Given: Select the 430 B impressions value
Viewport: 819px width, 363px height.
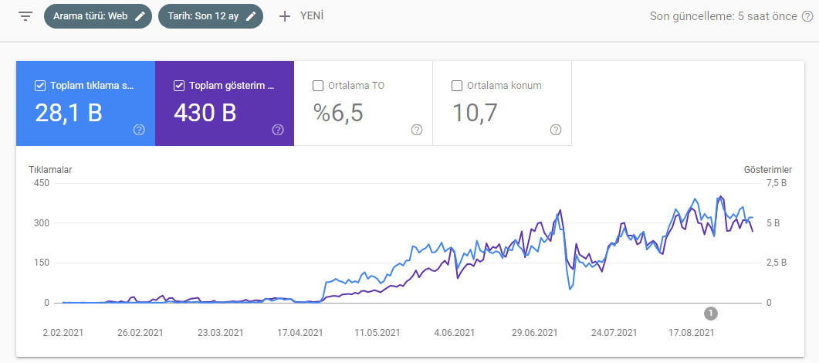Looking at the screenshot, I should (x=205, y=113).
